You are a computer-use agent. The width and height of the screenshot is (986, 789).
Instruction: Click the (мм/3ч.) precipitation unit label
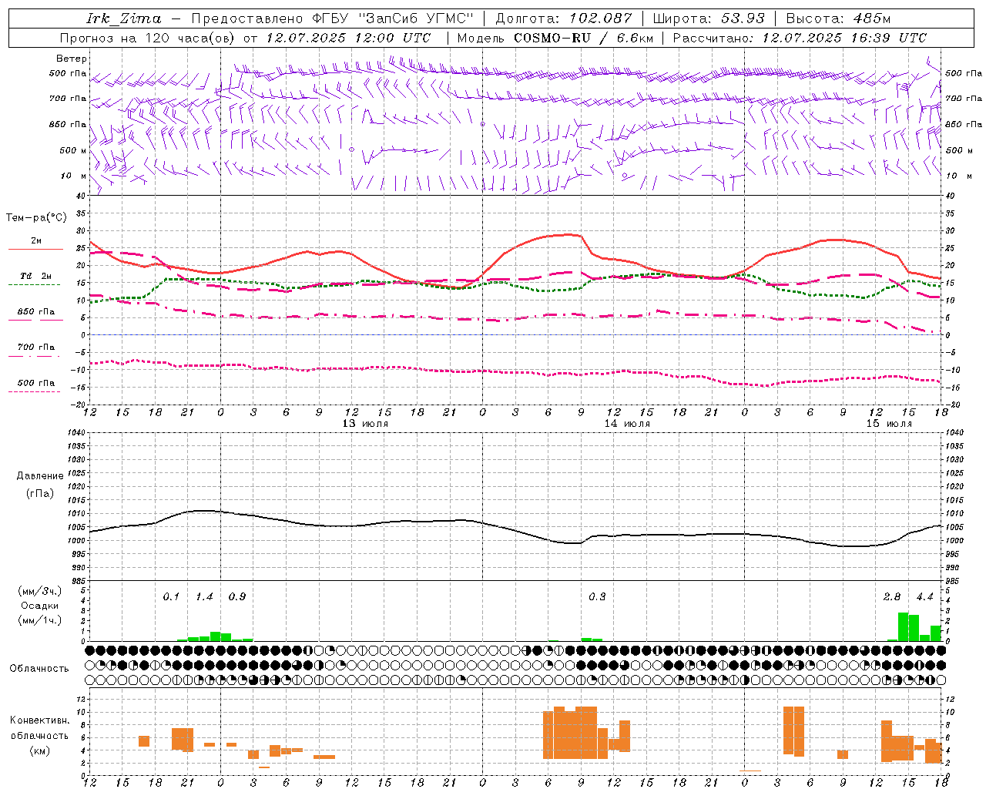tap(40, 592)
